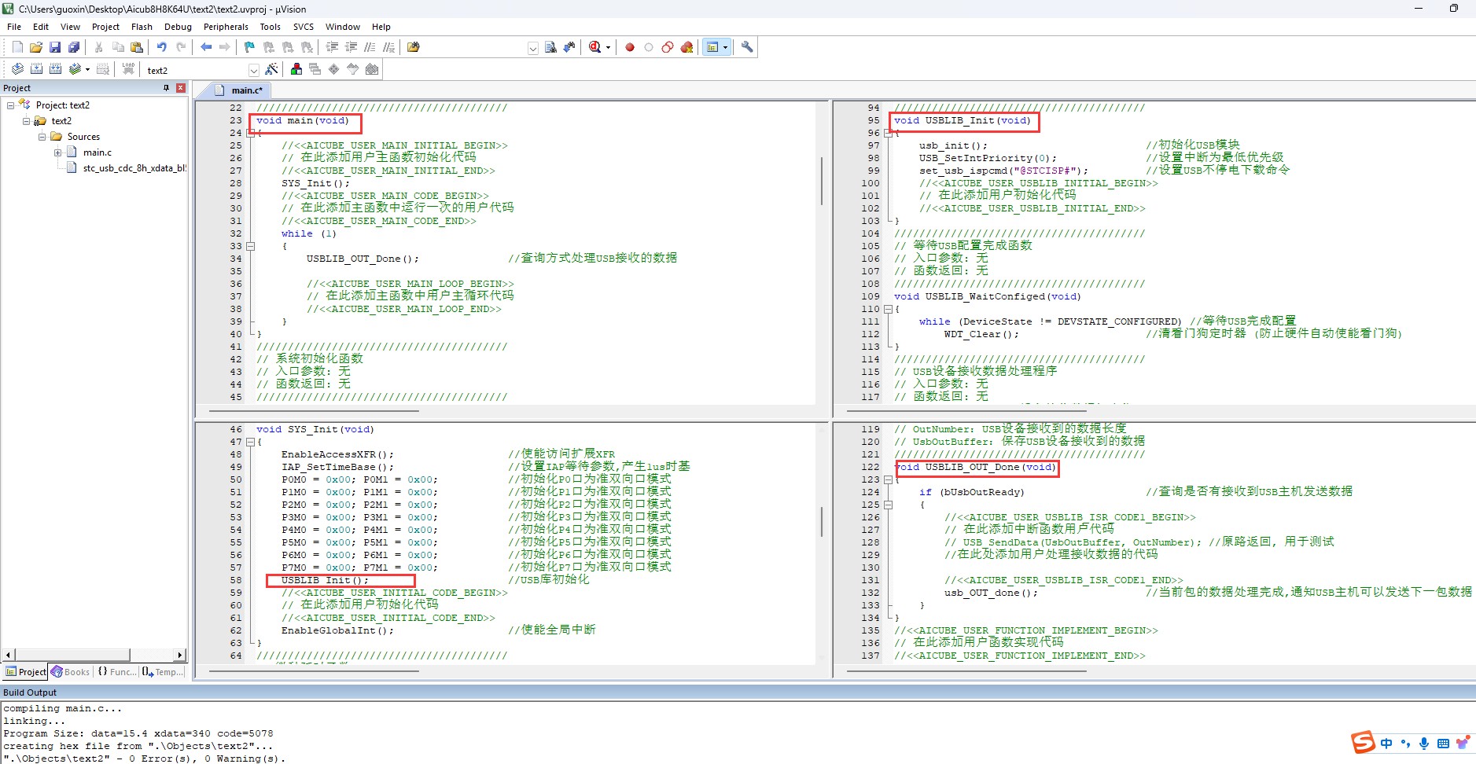The height and width of the screenshot is (764, 1476).
Task: Comment out the selected lines
Action: pos(370,47)
